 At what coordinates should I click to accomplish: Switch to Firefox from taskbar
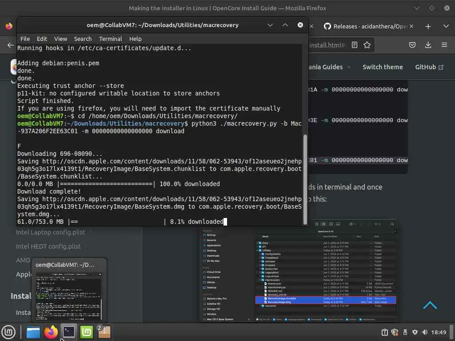(51, 332)
